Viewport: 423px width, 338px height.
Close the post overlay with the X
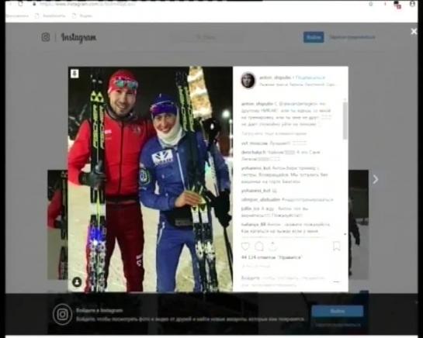pyautogui.click(x=414, y=32)
